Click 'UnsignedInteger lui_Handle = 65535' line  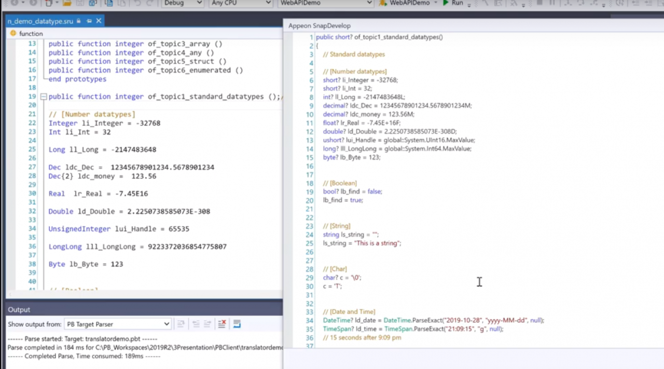(x=119, y=229)
